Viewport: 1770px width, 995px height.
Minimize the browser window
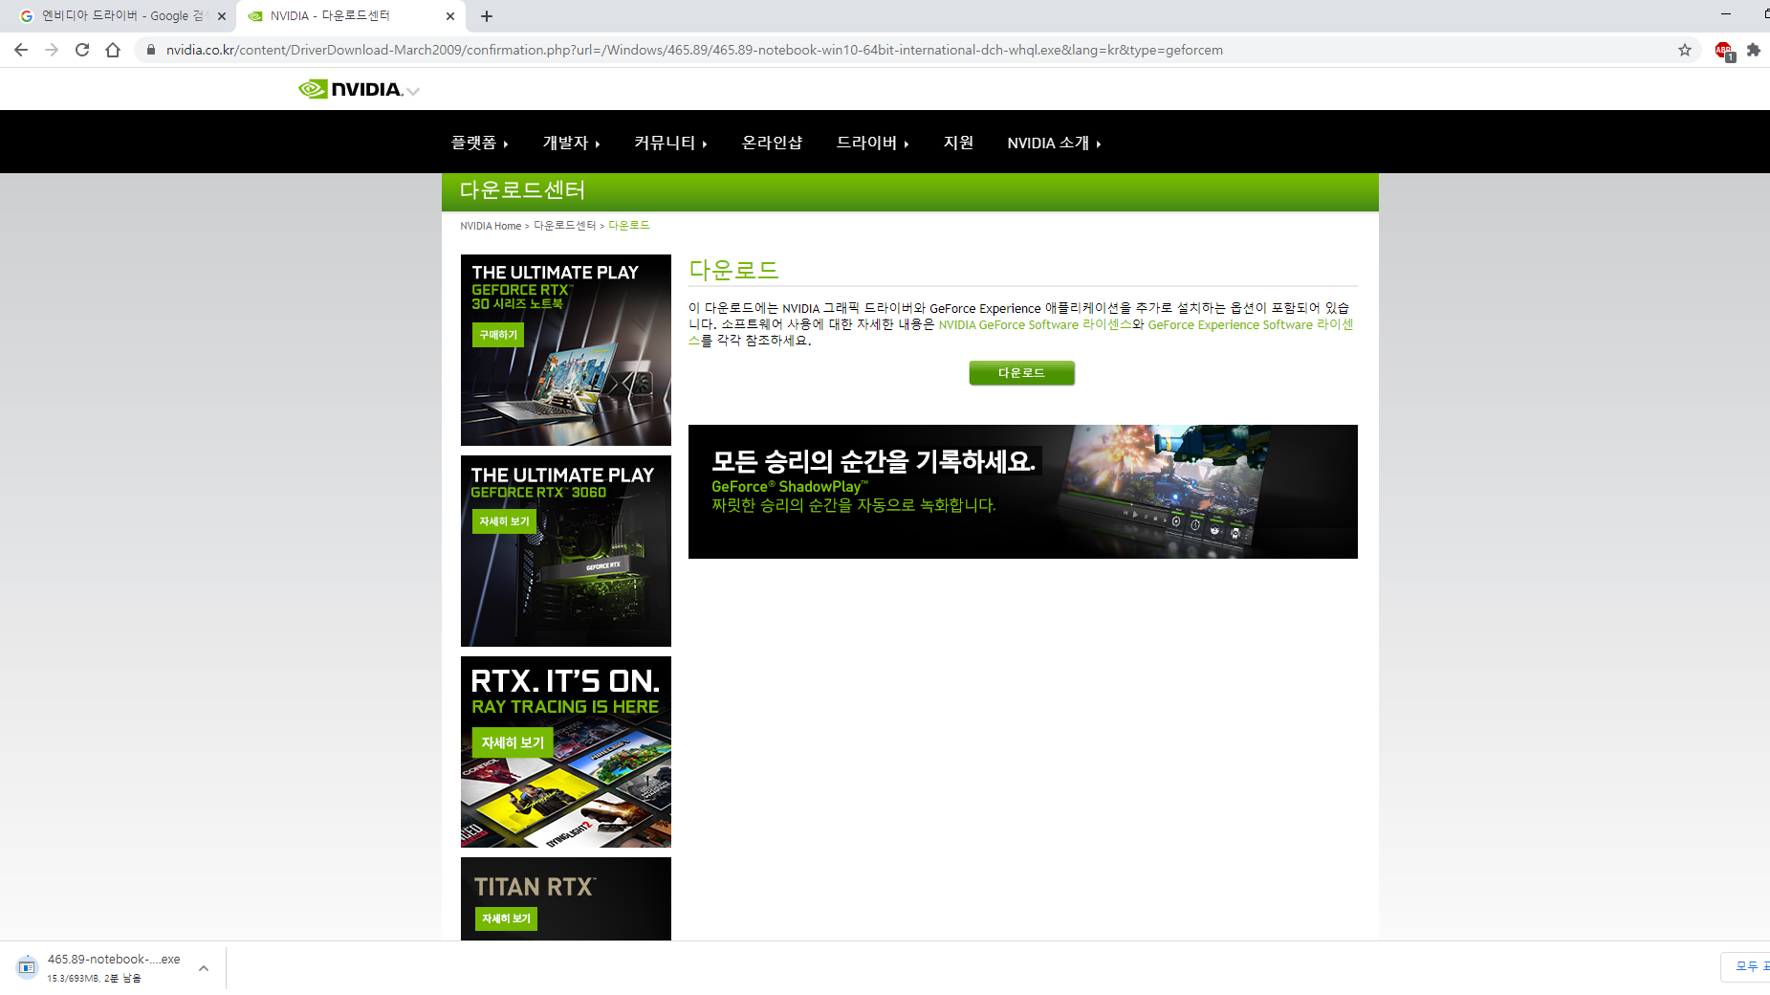[1726, 14]
